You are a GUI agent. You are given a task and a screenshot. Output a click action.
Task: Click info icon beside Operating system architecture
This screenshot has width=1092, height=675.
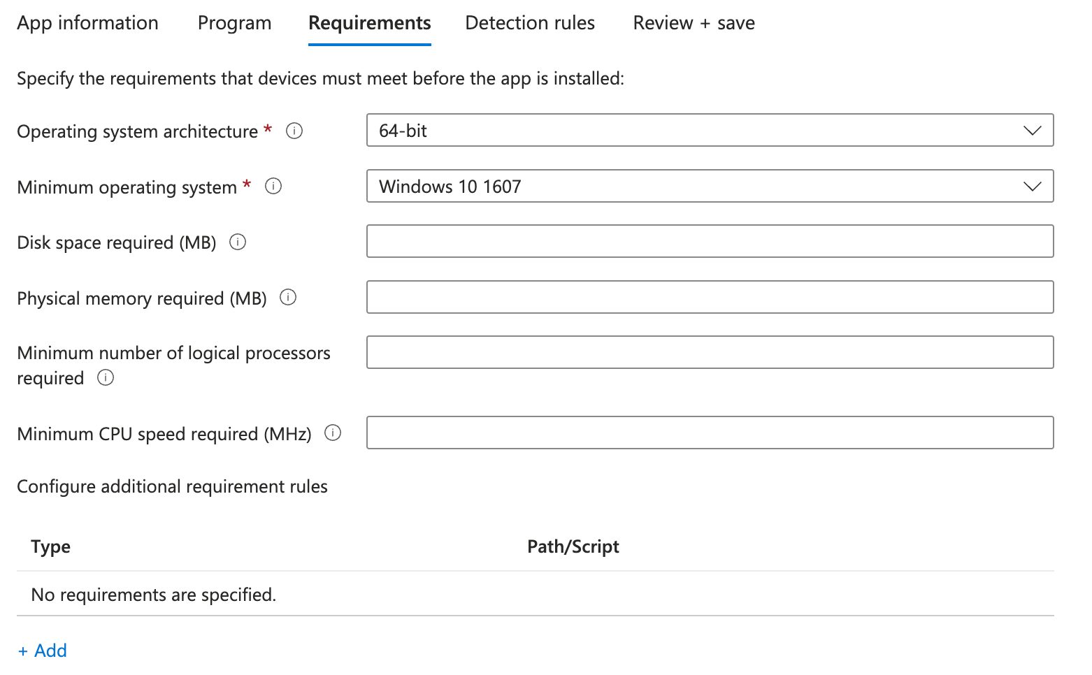294,131
